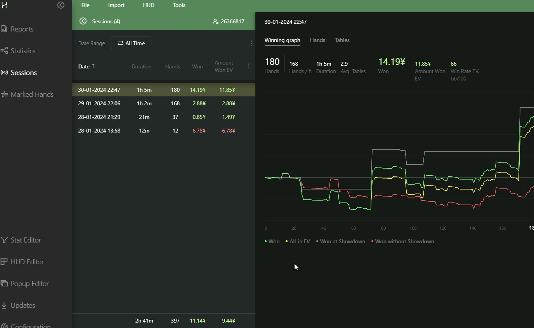
Task: Click the -6.78¥ value in Won column
Action: coord(198,131)
